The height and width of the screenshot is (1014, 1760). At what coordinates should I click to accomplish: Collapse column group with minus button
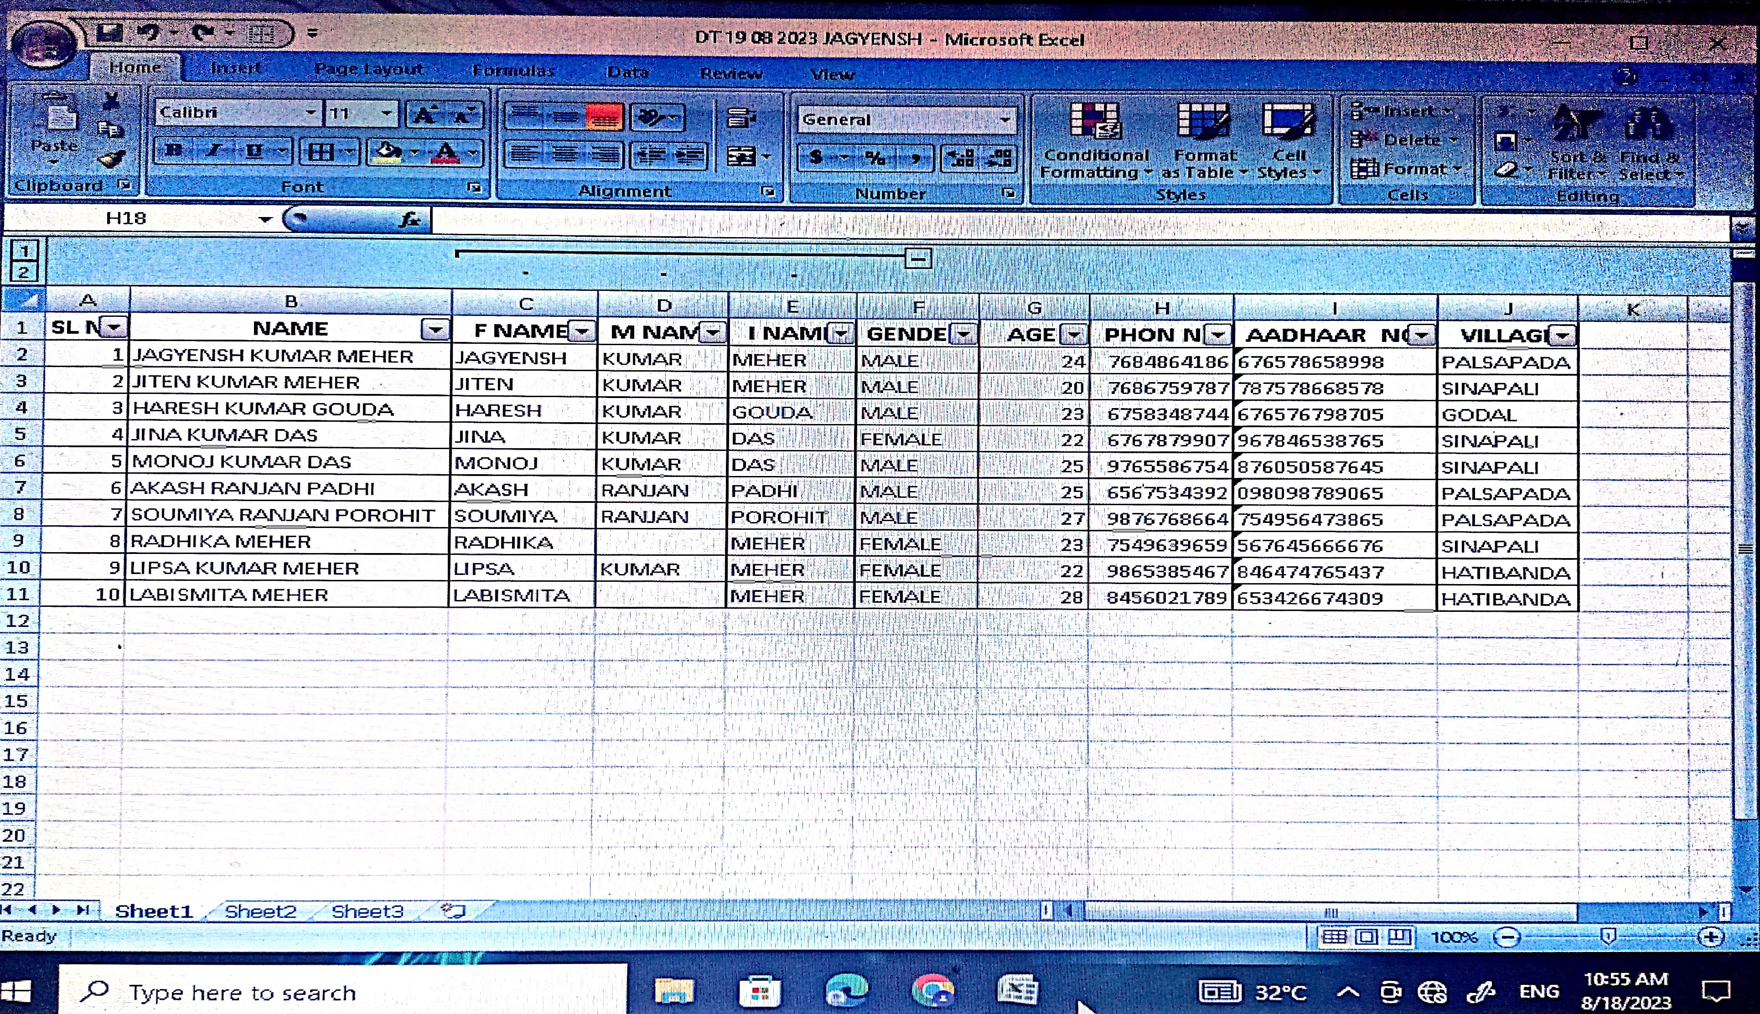[x=918, y=259]
